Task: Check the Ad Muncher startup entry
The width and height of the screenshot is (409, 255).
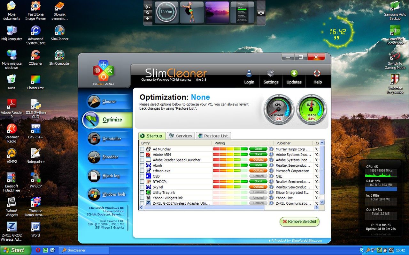Action: (142, 149)
